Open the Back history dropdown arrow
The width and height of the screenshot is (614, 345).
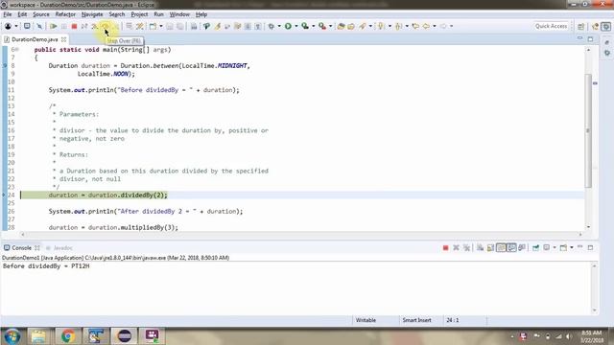435,26
